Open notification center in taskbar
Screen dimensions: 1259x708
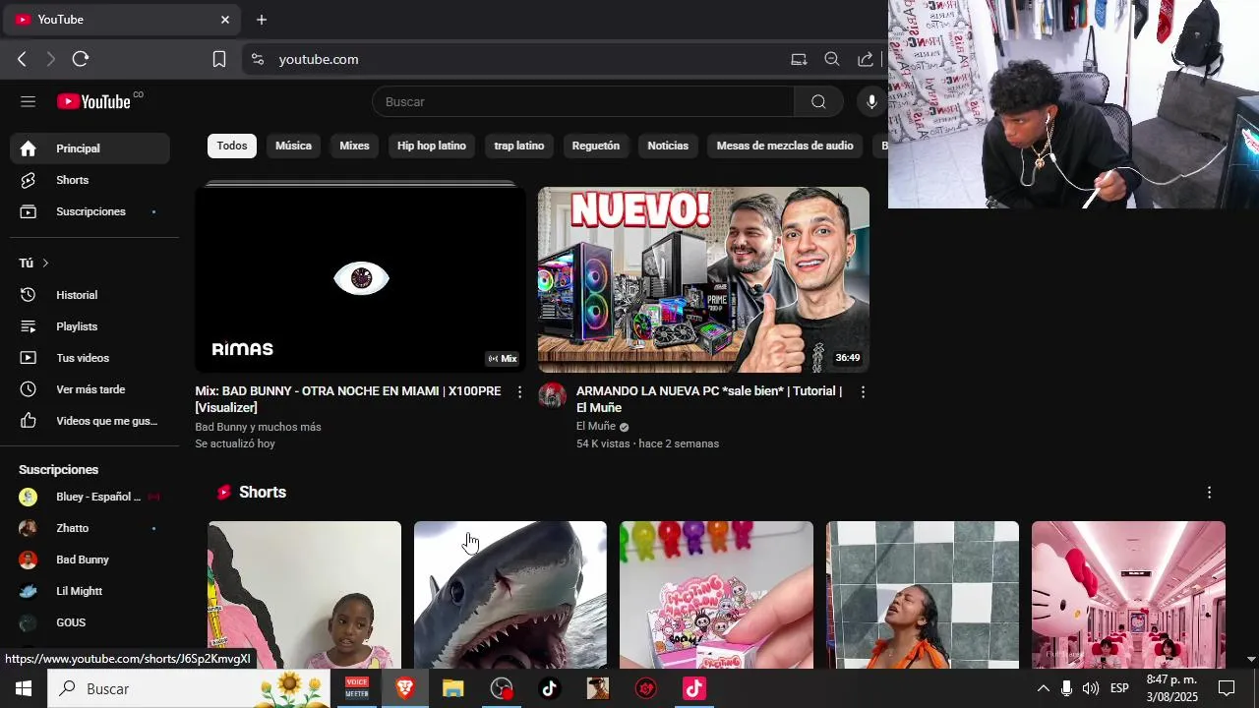coord(1227,688)
